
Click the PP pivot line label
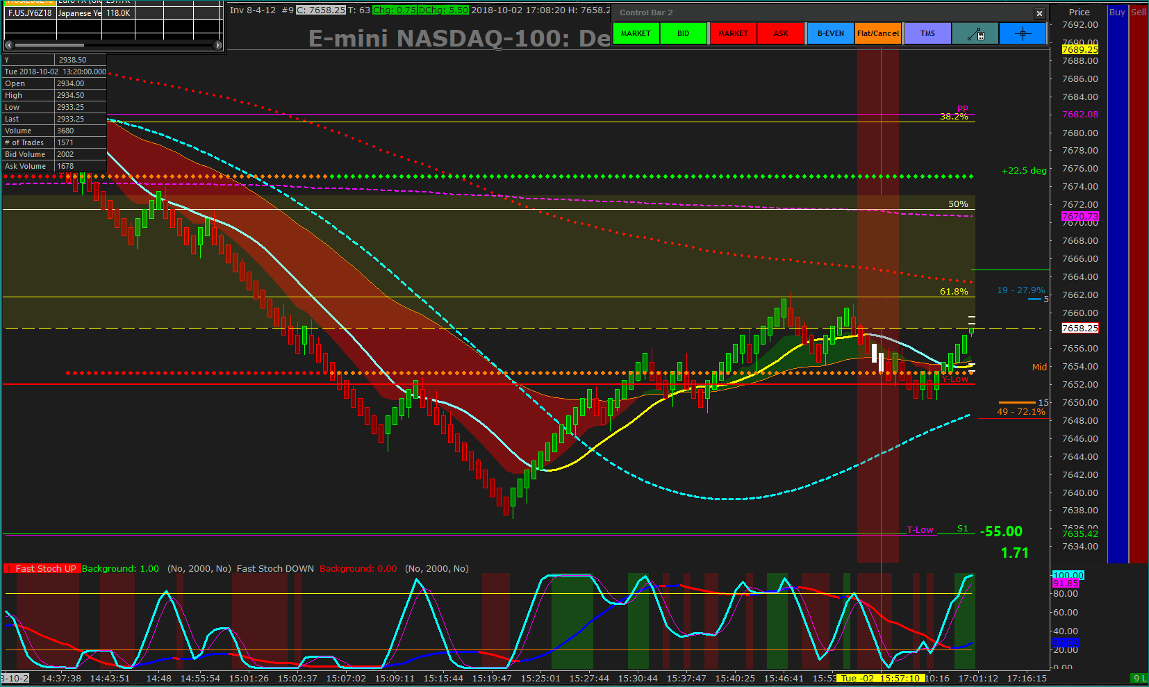tap(962, 109)
